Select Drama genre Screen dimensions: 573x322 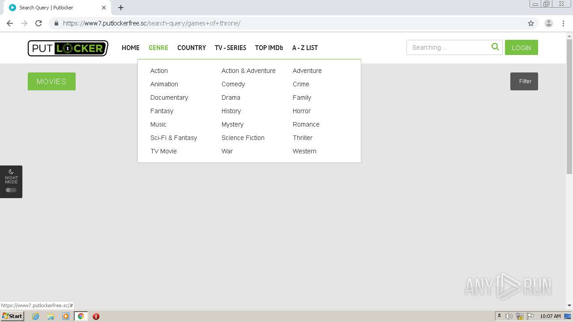(x=231, y=97)
